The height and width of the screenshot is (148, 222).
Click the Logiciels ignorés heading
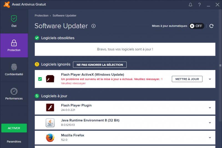(56, 64)
